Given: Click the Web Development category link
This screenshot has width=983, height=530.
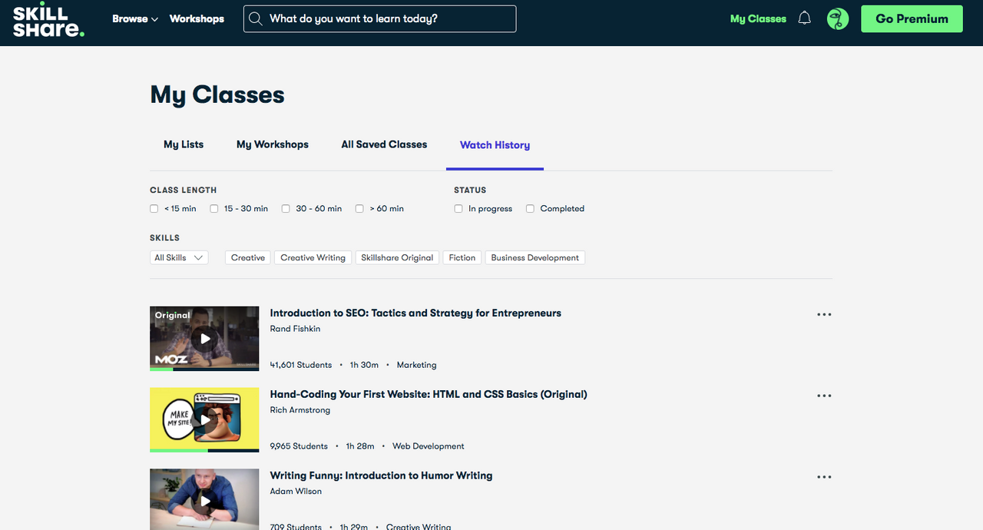Looking at the screenshot, I should (x=429, y=446).
